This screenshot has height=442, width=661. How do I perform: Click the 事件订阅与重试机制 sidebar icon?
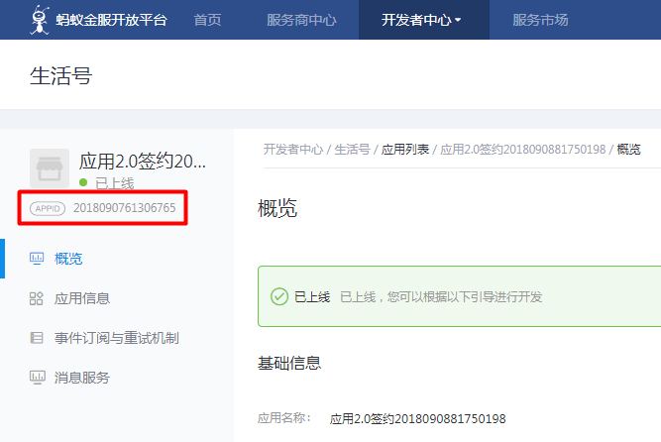pyautogui.click(x=37, y=338)
